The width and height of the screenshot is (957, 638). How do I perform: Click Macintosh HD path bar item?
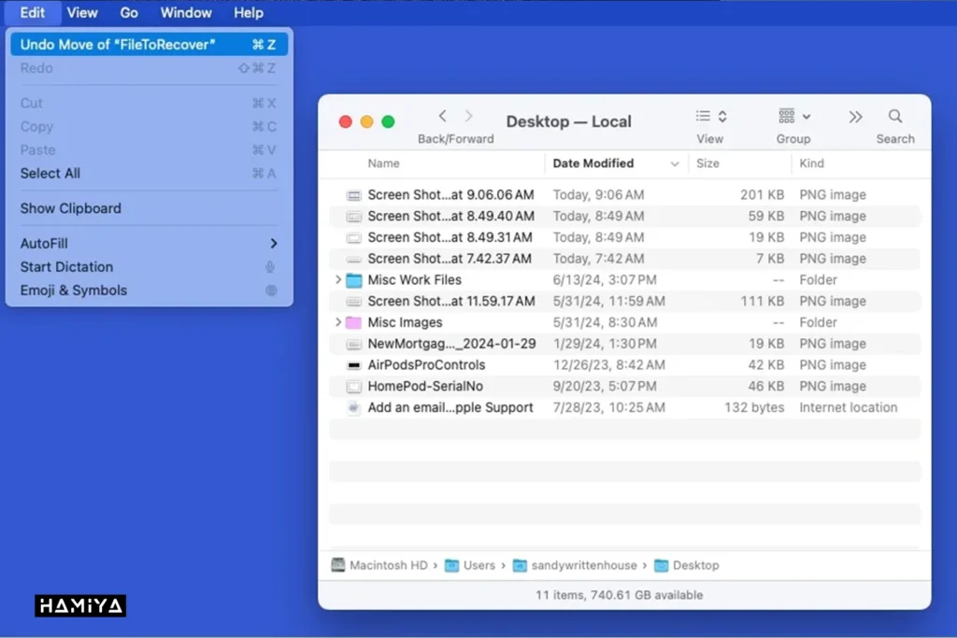click(x=379, y=565)
